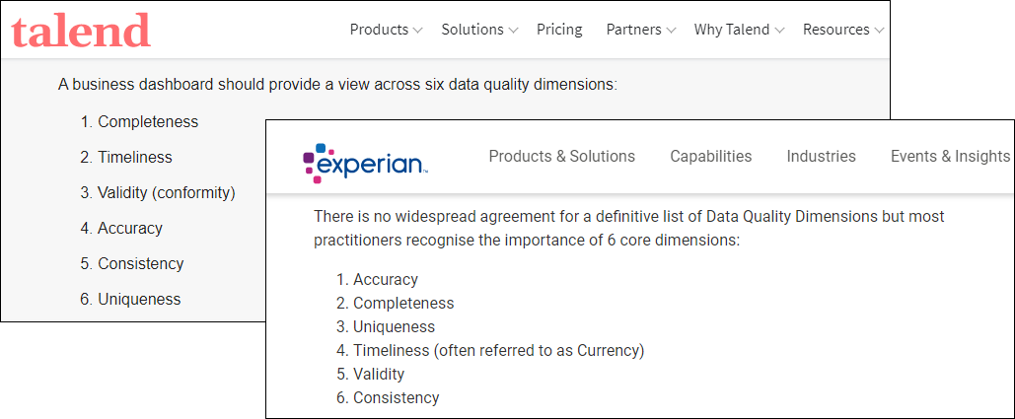Select the Capabilities menu item

click(x=710, y=156)
